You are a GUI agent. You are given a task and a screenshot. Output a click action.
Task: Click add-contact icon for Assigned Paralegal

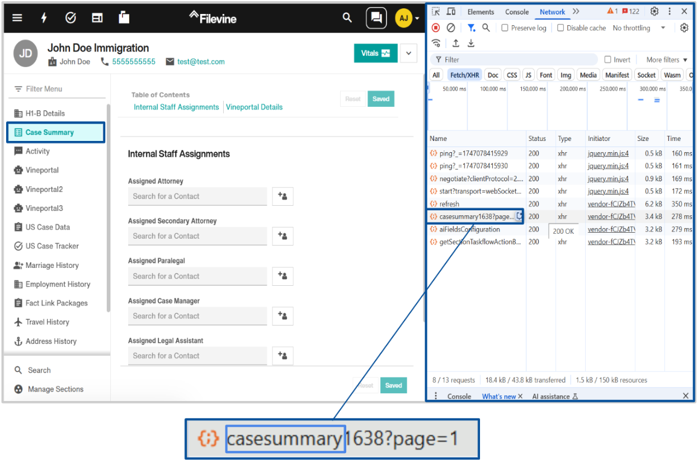point(282,276)
